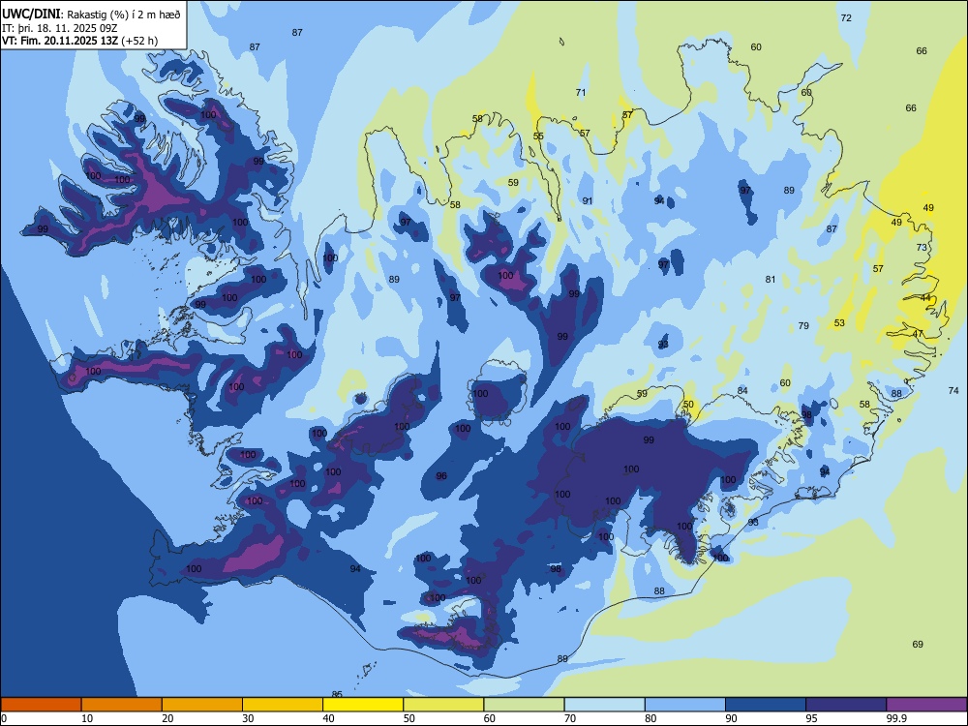Click the 20–30 legend color swatch

(202, 705)
